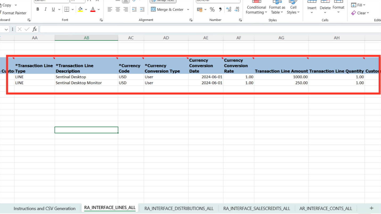This screenshot has width=381, height=214.
Task: Increase decimal places
Action: (x=229, y=10)
